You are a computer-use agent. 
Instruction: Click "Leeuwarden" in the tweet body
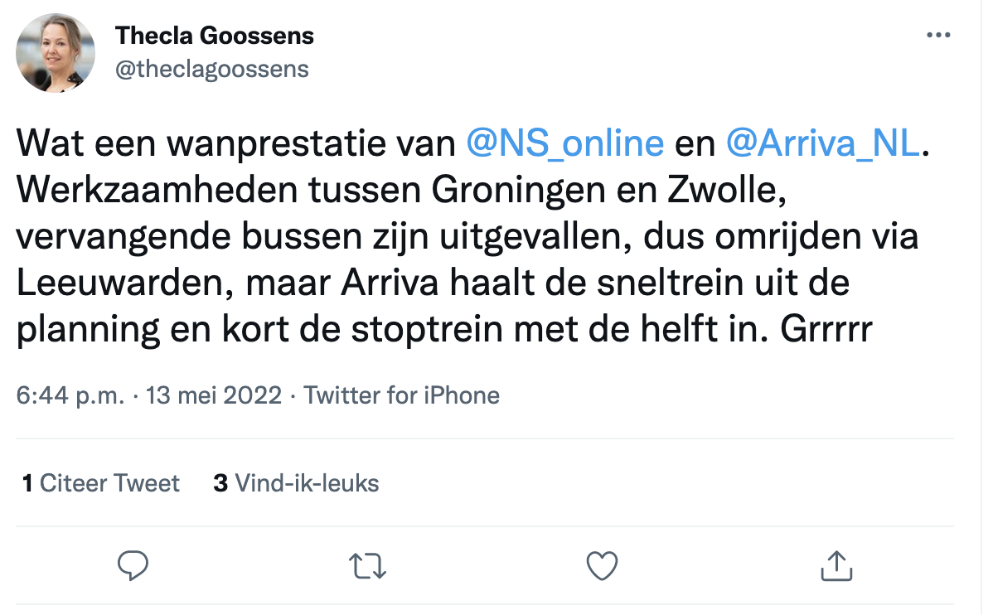pos(114,283)
